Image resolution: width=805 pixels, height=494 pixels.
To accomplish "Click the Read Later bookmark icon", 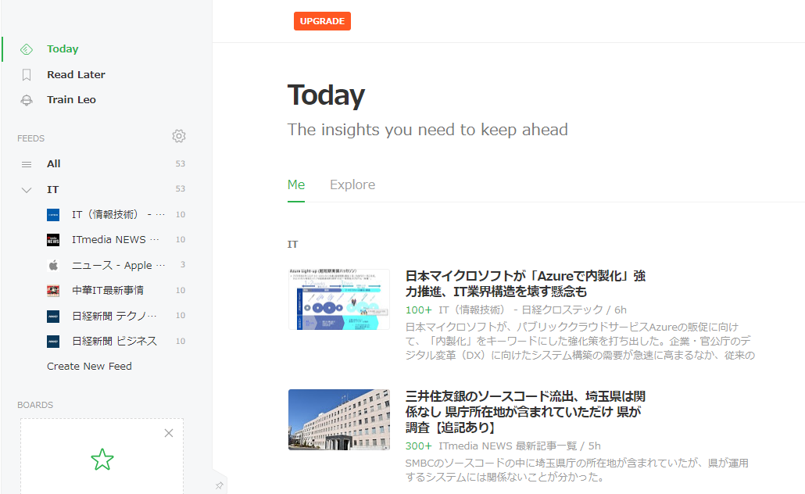I will (27, 75).
